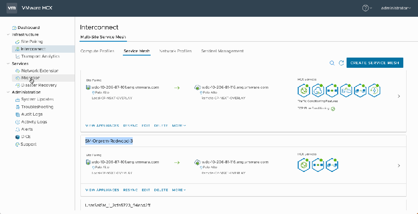Click first mesh's data center to cloud icon

[346, 91]
